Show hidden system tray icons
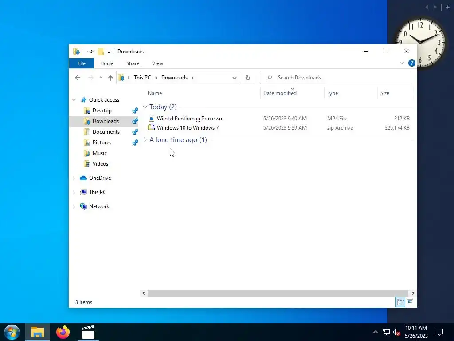 pyautogui.click(x=375, y=332)
